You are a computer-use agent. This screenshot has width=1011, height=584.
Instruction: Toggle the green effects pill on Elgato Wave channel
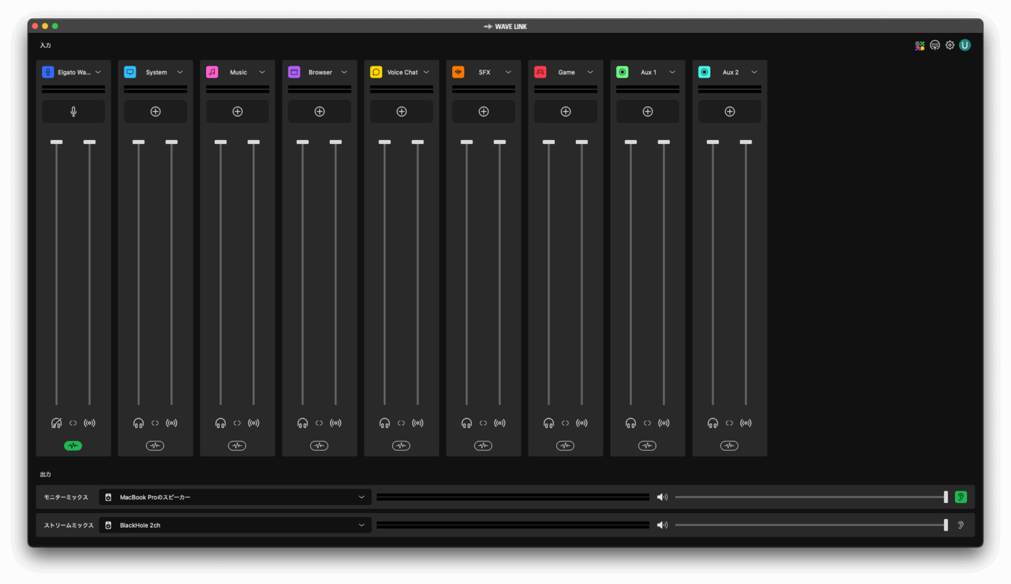73,445
